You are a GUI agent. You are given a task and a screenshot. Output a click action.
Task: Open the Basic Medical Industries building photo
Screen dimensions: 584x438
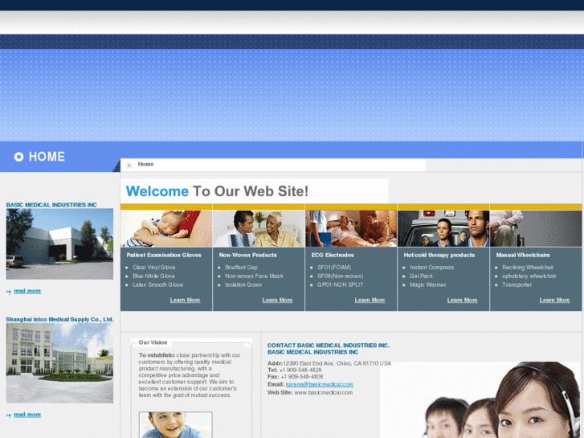tap(59, 244)
